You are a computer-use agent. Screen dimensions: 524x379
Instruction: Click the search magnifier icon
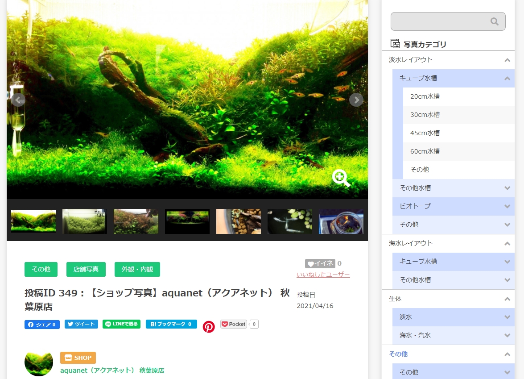(494, 21)
